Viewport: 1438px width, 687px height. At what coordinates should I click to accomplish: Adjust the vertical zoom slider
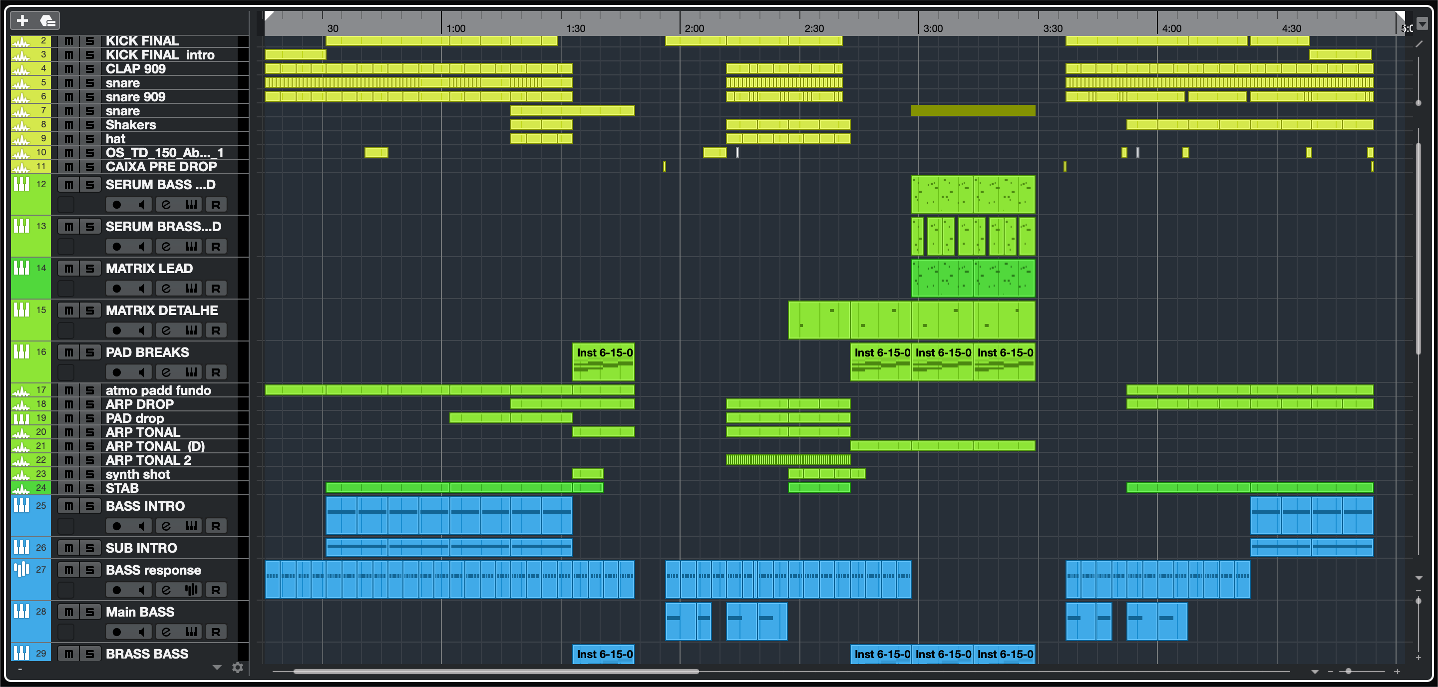[1419, 601]
